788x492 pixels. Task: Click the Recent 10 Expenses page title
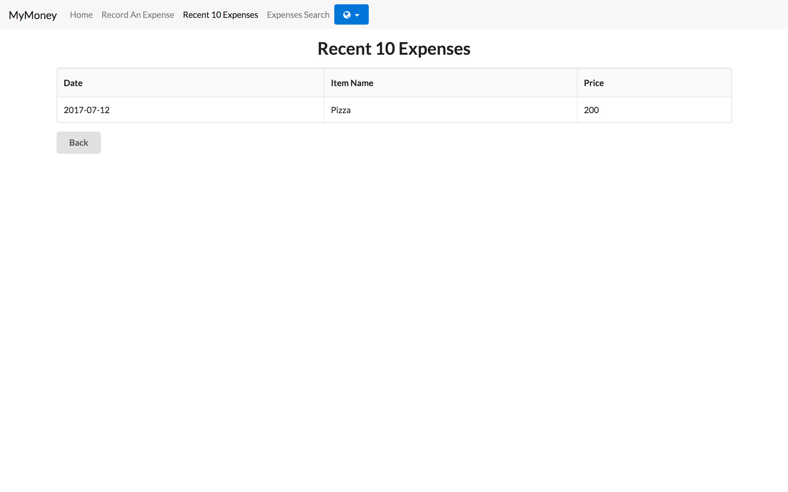click(x=394, y=48)
